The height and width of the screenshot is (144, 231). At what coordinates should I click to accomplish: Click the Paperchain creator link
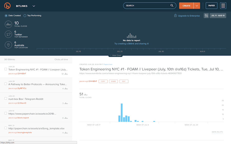[108, 64]
